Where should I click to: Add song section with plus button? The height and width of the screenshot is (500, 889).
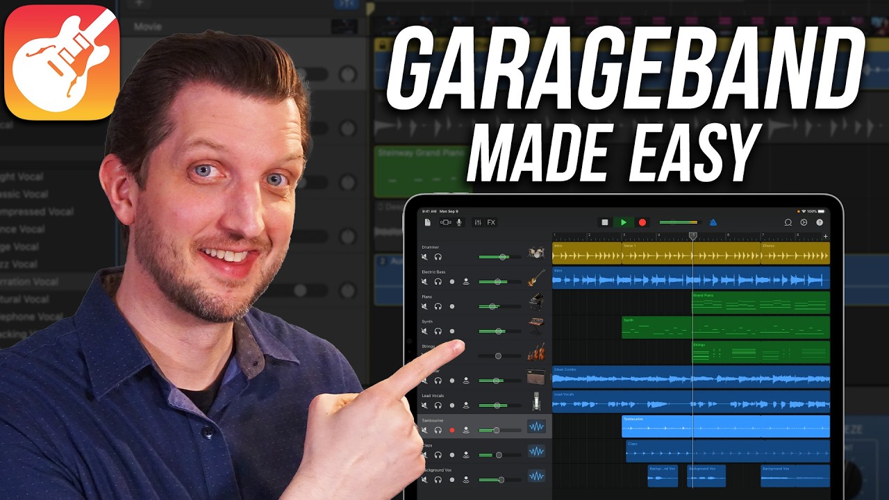(x=825, y=237)
